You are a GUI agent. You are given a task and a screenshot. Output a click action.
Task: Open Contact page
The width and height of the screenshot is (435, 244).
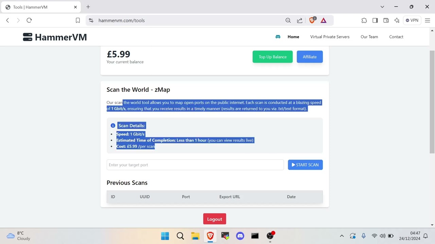pyautogui.click(x=396, y=37)
